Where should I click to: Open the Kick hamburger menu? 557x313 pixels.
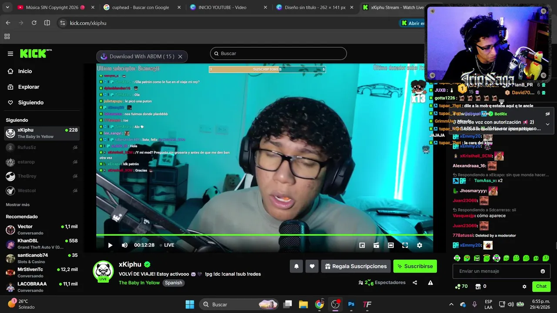pos(10,53)
